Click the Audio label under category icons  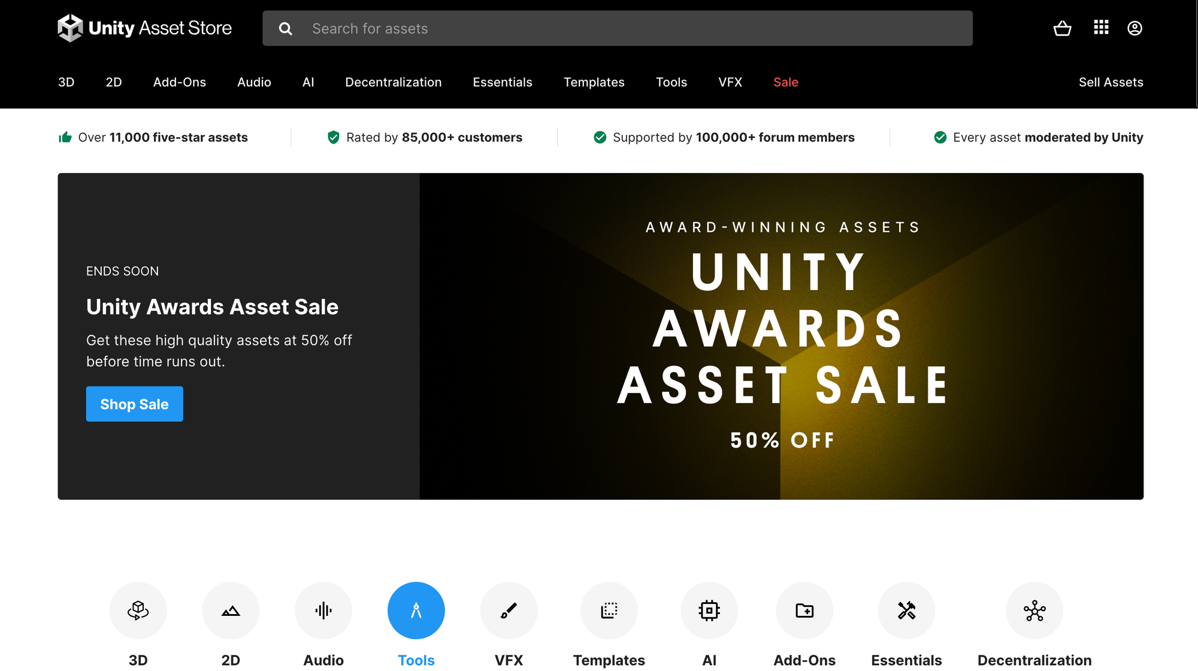pyautogui.click(x=323, y=660)
